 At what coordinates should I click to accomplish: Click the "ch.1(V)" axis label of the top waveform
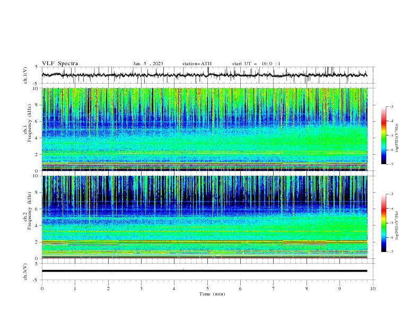[x=25, y=75]
